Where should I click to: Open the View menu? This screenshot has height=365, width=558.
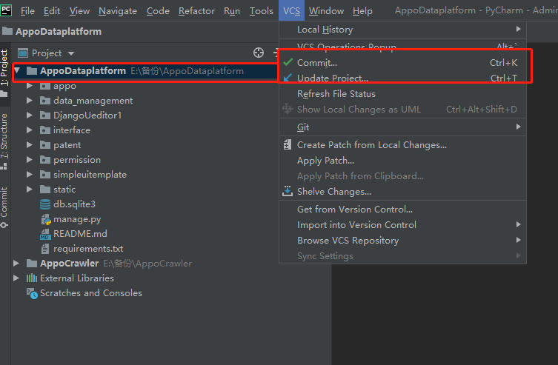79,11
